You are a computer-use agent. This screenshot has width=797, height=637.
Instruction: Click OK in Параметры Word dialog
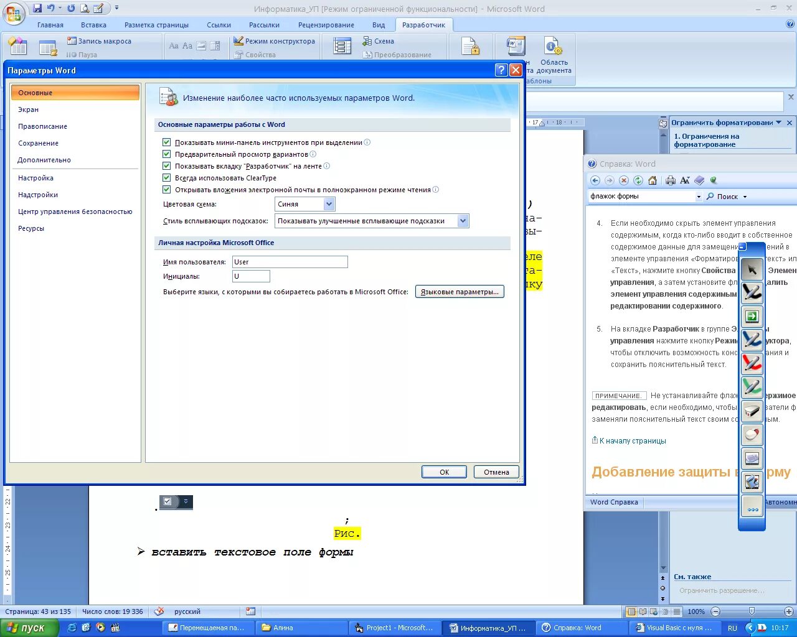[x=444, y=472]
